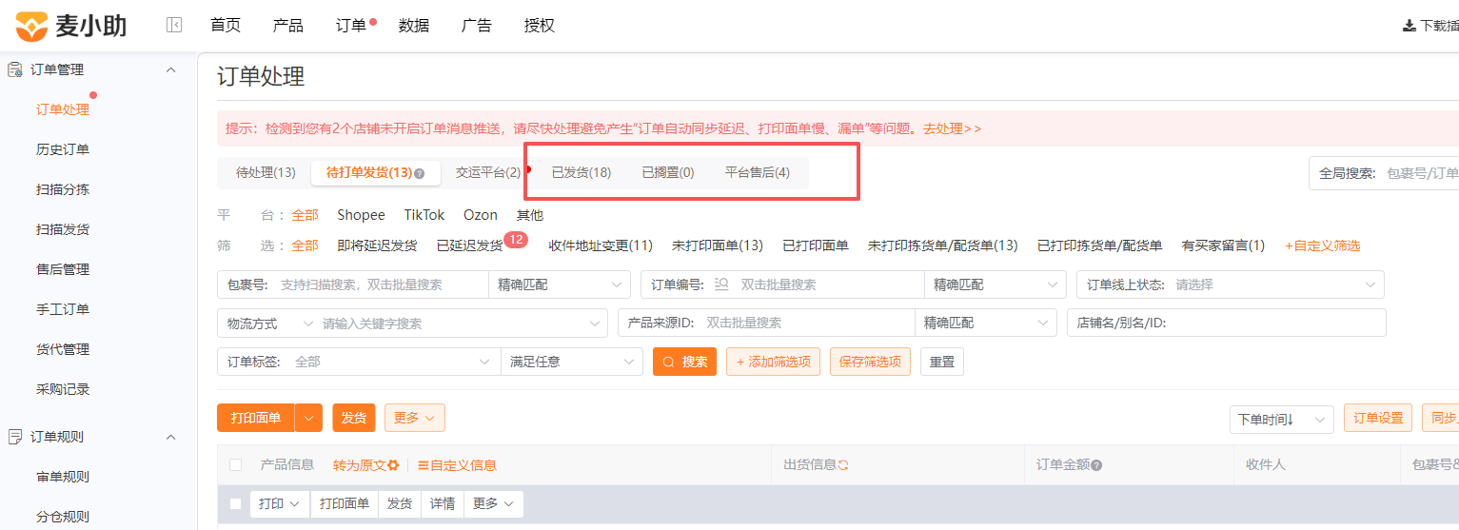
Task: Collapse the 订单规则 menu group
Action: coord(171,437)
